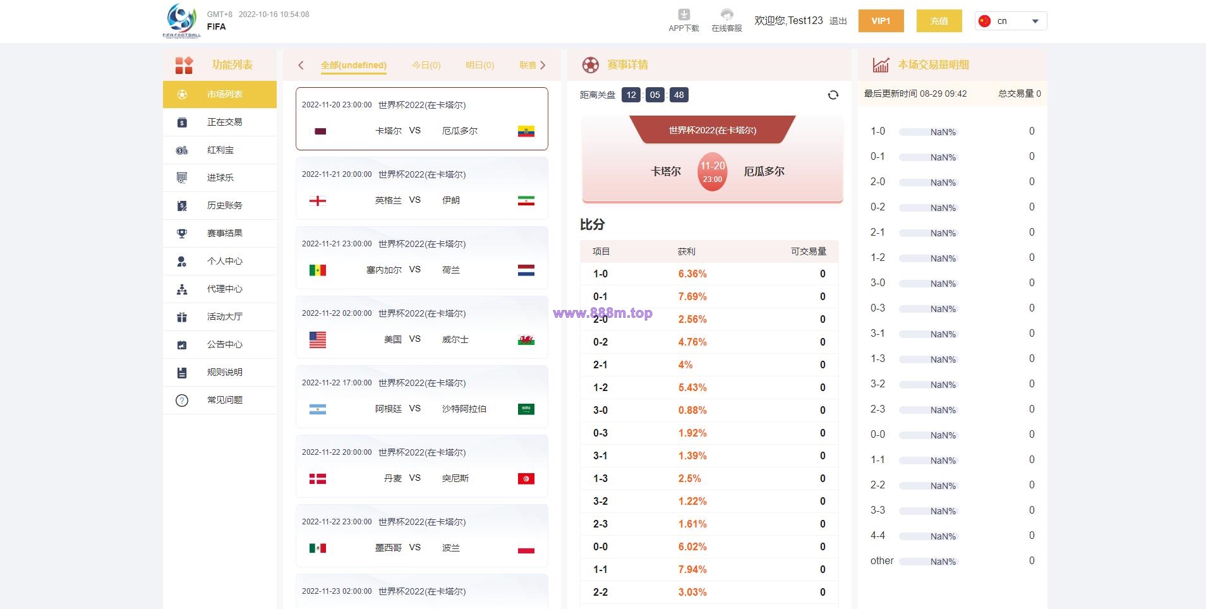Select the 0-2 score row at 4.76%
Viewport: 1206px width, 609px height.
point(709,342)
